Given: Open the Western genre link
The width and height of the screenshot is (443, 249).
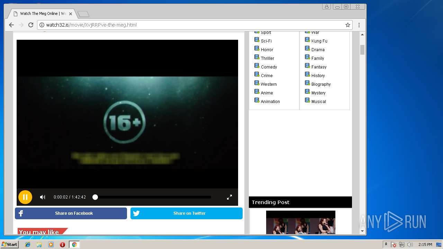Looking at the screenshot, I should point(269,84).
